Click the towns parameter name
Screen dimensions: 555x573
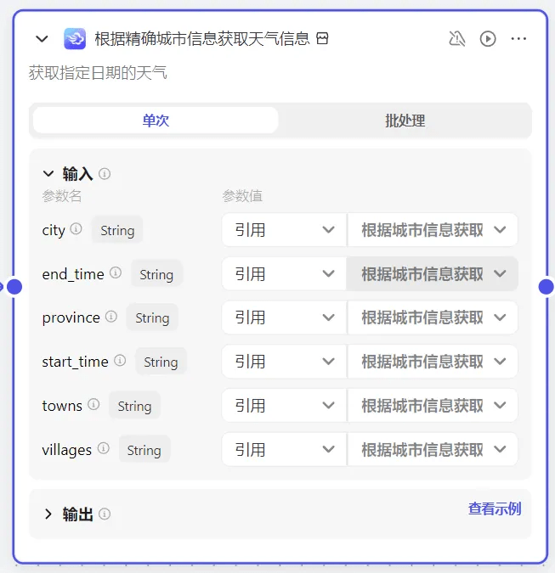[62, 406]
